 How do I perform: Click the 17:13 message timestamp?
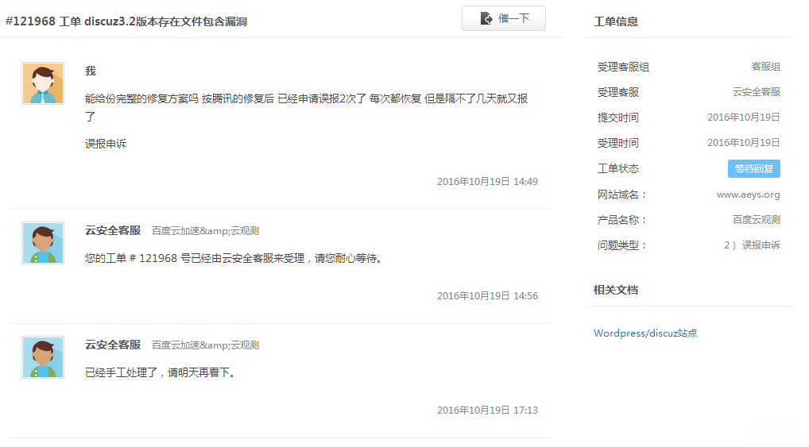(487, 410)
